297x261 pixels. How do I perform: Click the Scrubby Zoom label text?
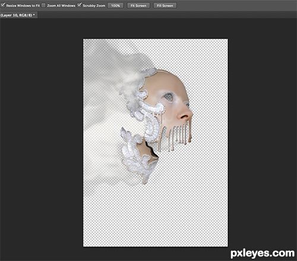[94, 6]
